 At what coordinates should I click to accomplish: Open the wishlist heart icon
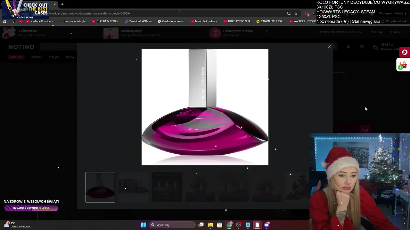[362, 47]
